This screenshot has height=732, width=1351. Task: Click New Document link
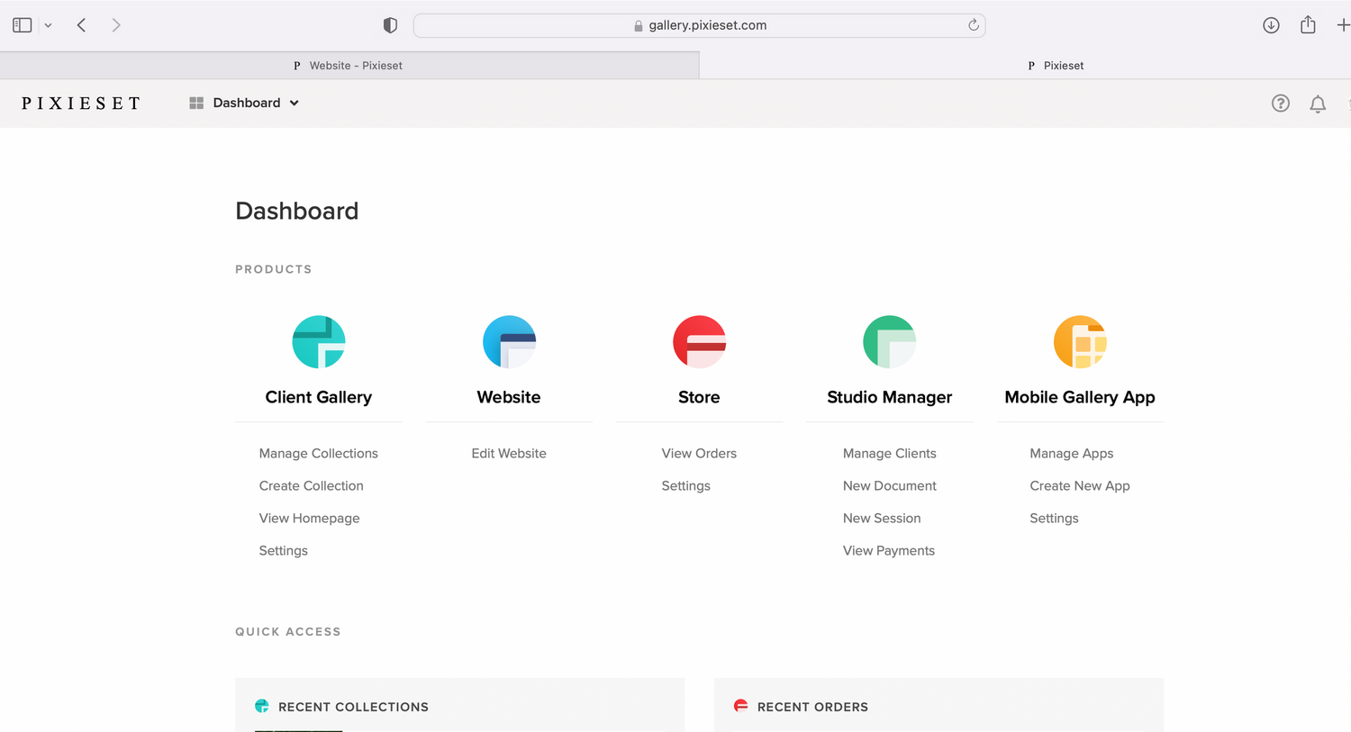tap(890, 486)
